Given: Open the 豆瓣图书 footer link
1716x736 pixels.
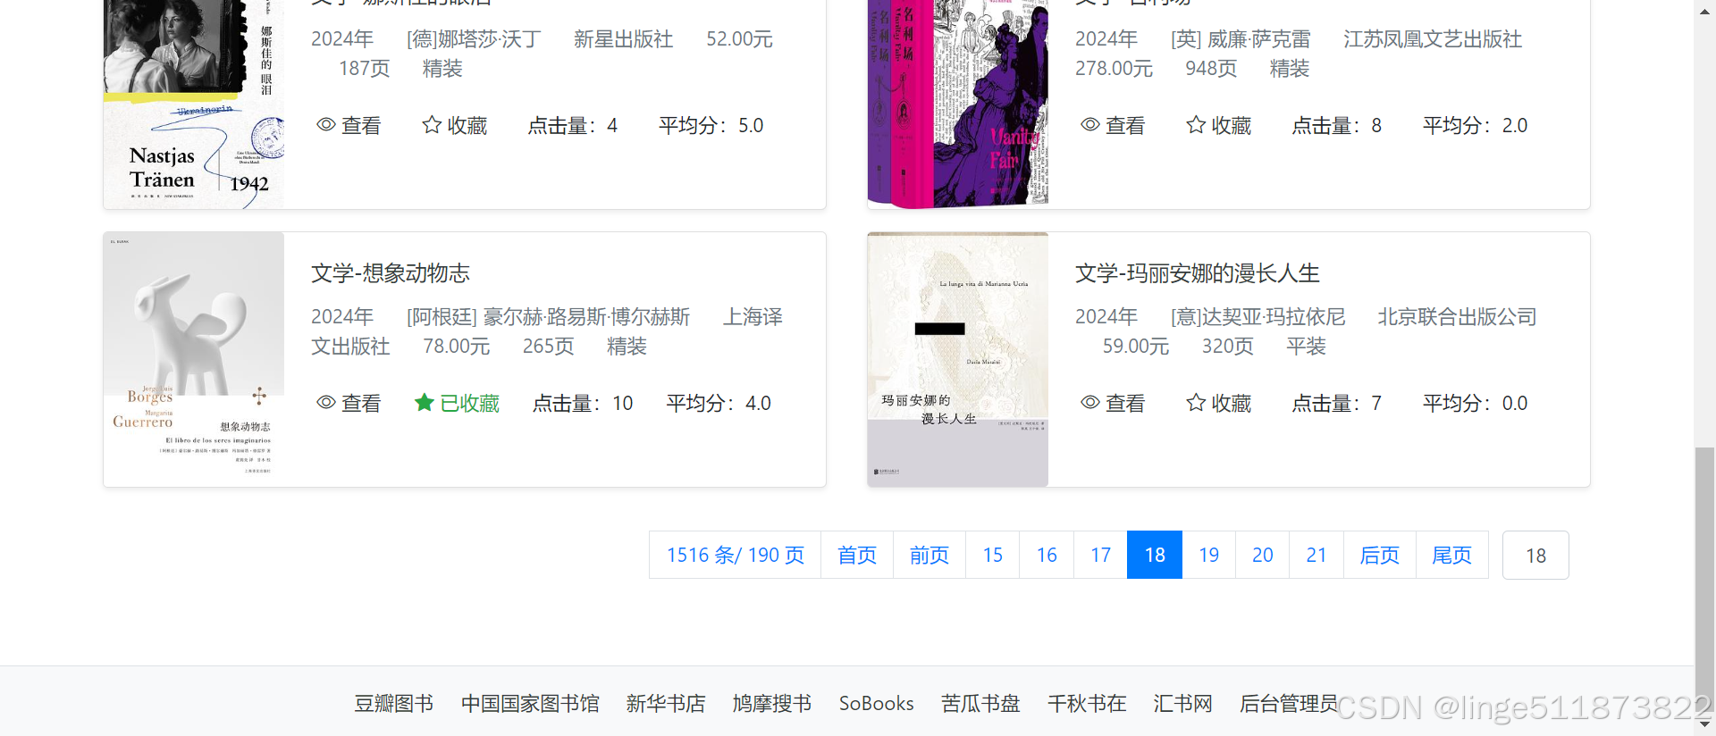Looking at the screenshot, I should 394,704.
